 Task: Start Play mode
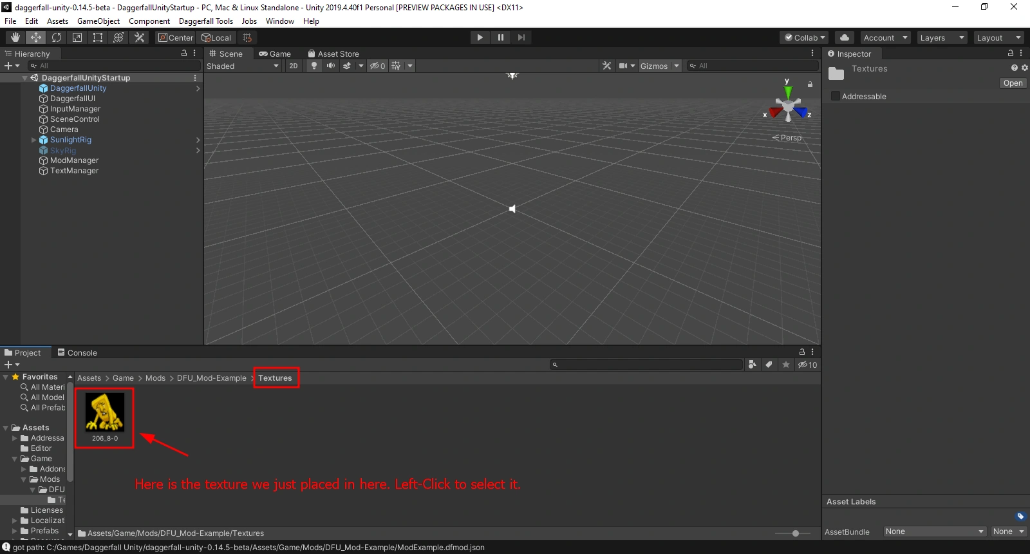480,37
